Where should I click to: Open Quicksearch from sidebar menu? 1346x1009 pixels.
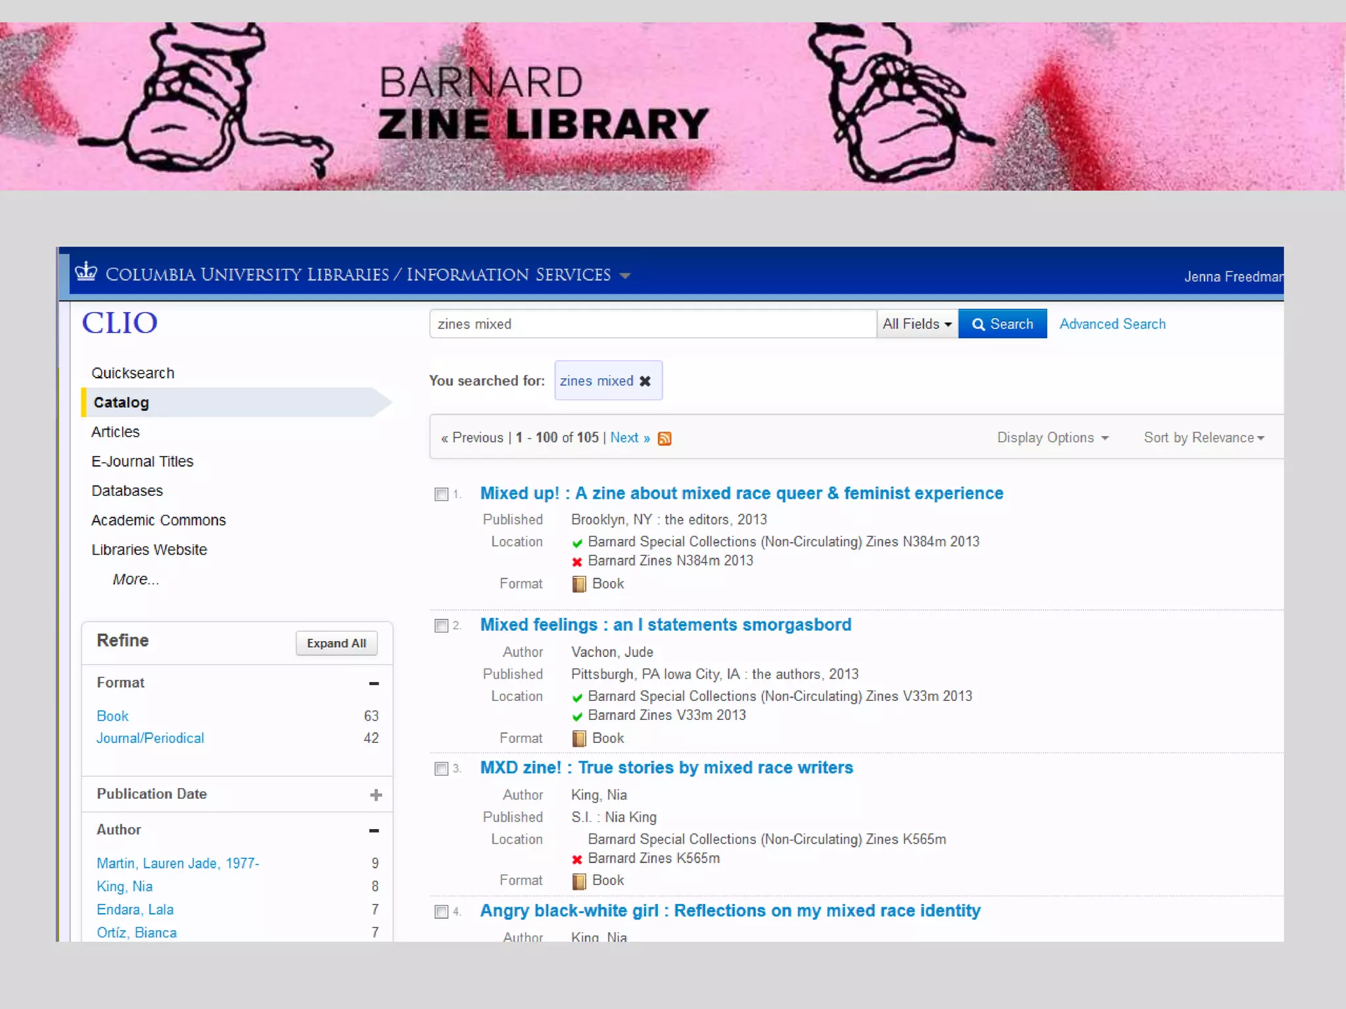[x=133, y=373]
